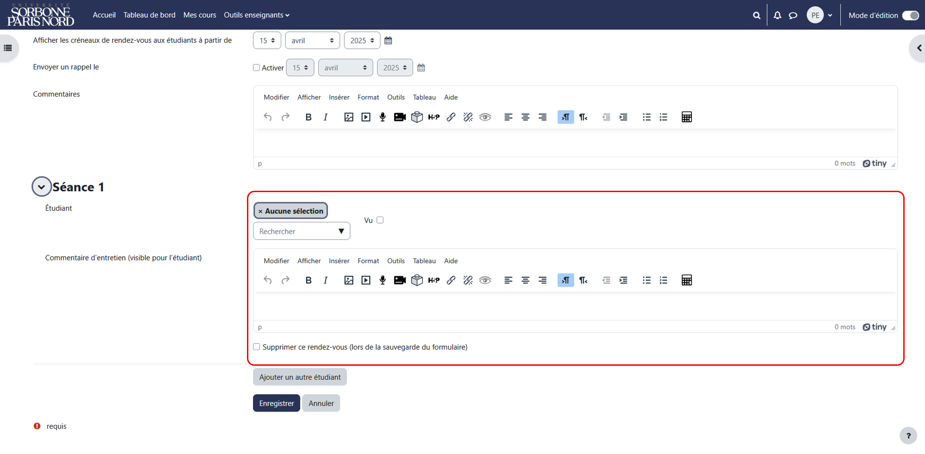Open the Rechercher student dropdown
The height and width of the screenshot is (454, 925).
pyautogui.click(x=302, y=231)
